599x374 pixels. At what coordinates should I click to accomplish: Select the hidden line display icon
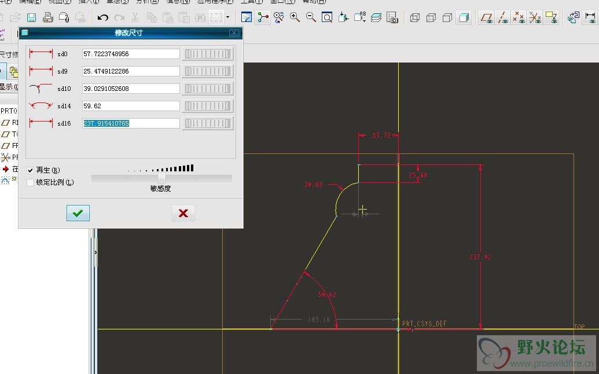[431, 17]
